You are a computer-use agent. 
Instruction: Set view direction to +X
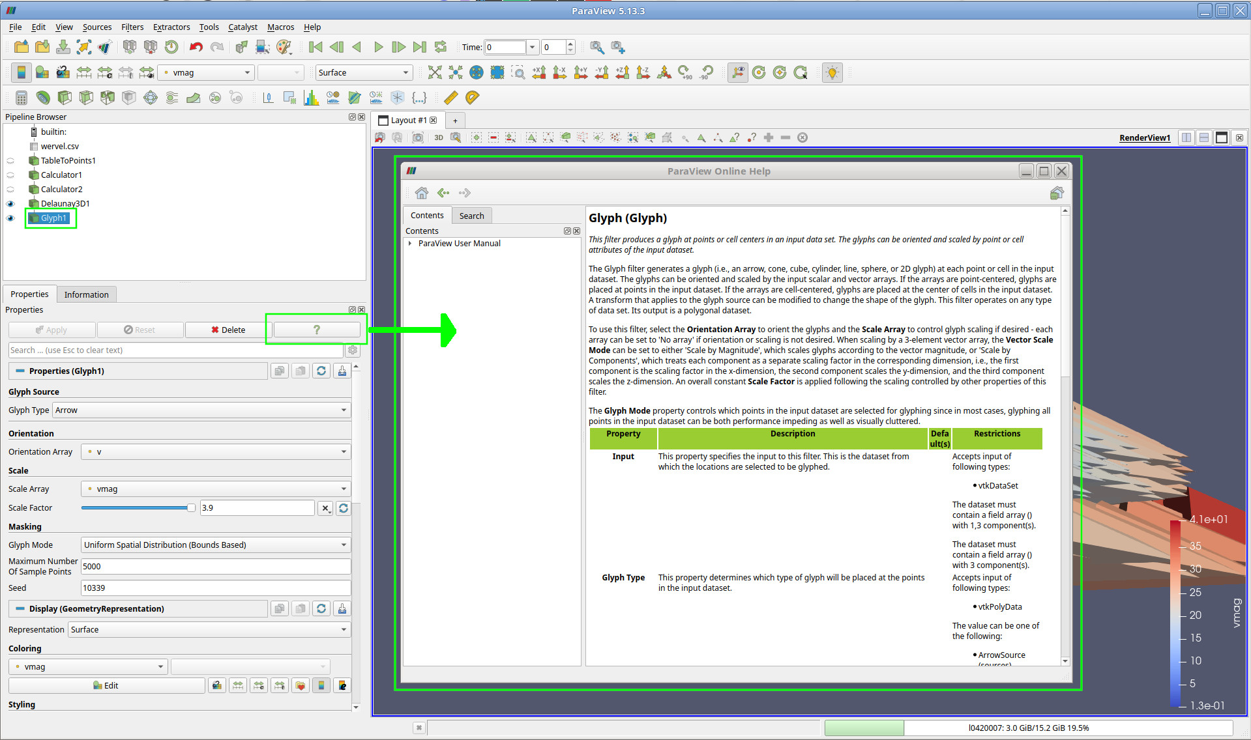(539, 72)
